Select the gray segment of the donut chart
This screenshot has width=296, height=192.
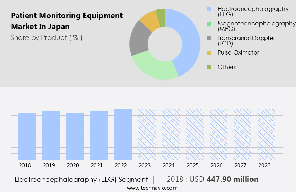[x=139, y=41]
